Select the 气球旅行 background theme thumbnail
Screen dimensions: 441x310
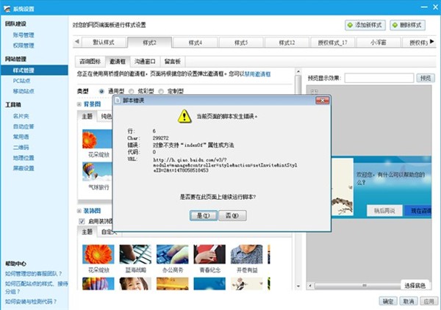[97, 172]
